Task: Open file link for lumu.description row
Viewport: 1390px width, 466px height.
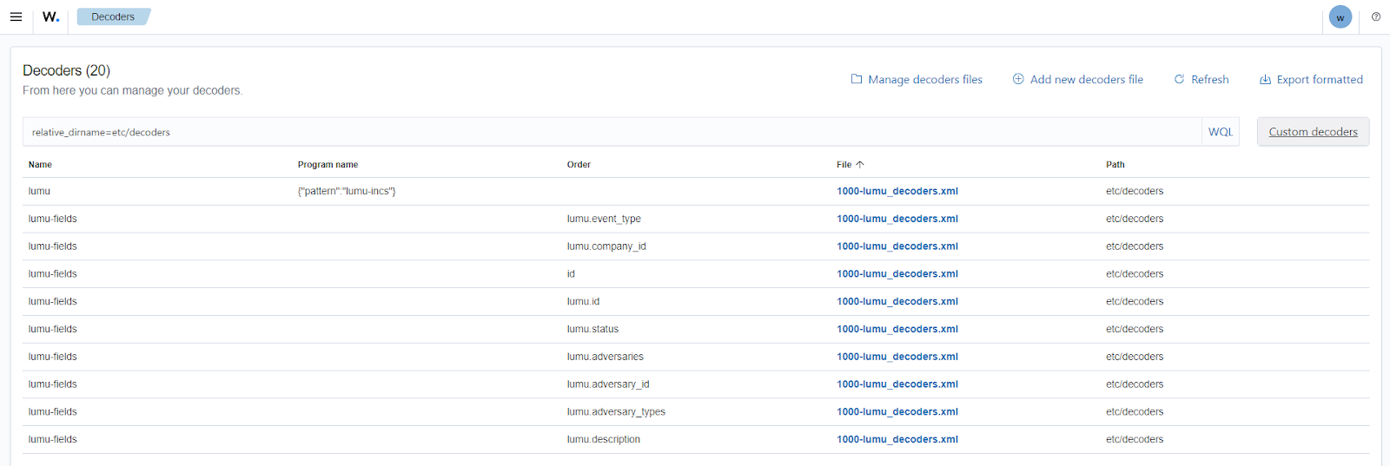Action: click(897, 439)
